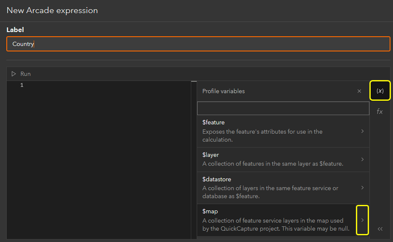Screen dimensions: 393x242
Task: Click the $feature description text
Action: click(262, 135)
